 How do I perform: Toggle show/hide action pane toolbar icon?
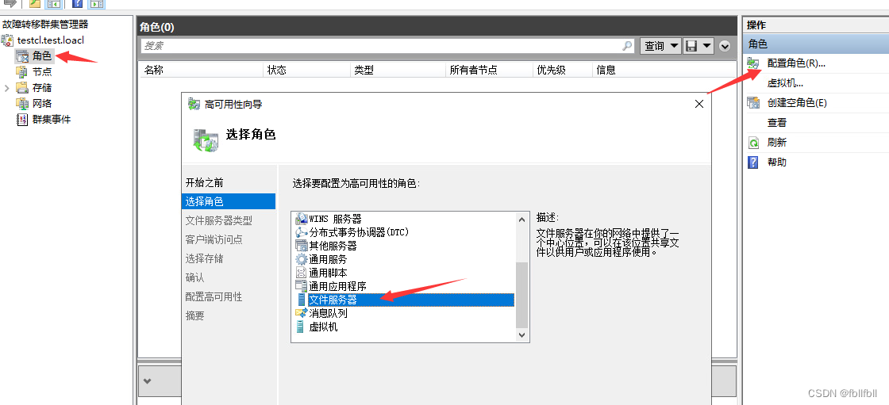[96, 3]
